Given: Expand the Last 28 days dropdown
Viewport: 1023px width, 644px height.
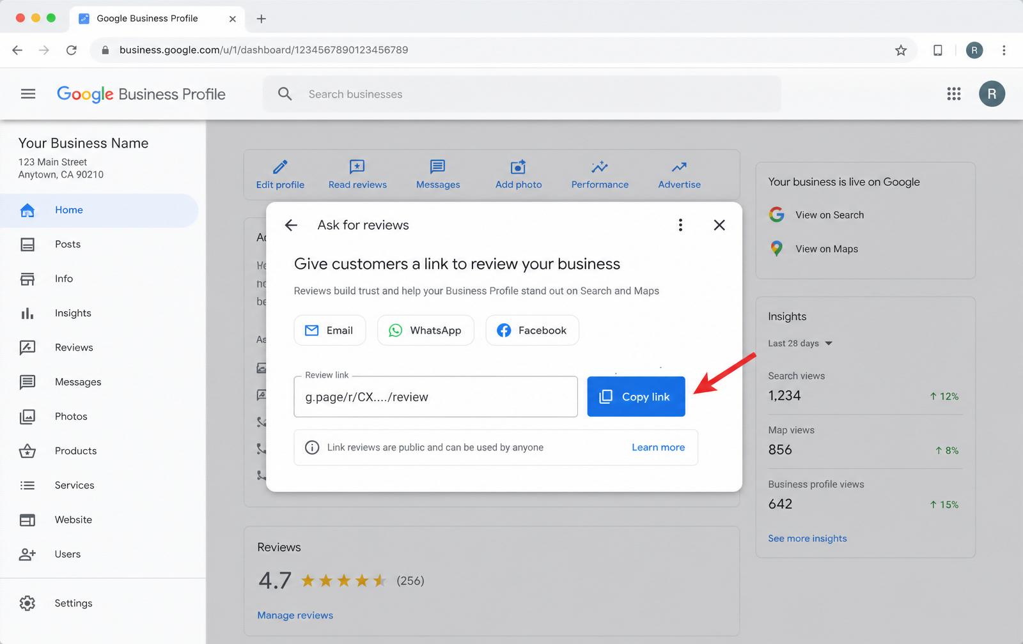Looking at the screenshot, I should (x=800, y=344).
